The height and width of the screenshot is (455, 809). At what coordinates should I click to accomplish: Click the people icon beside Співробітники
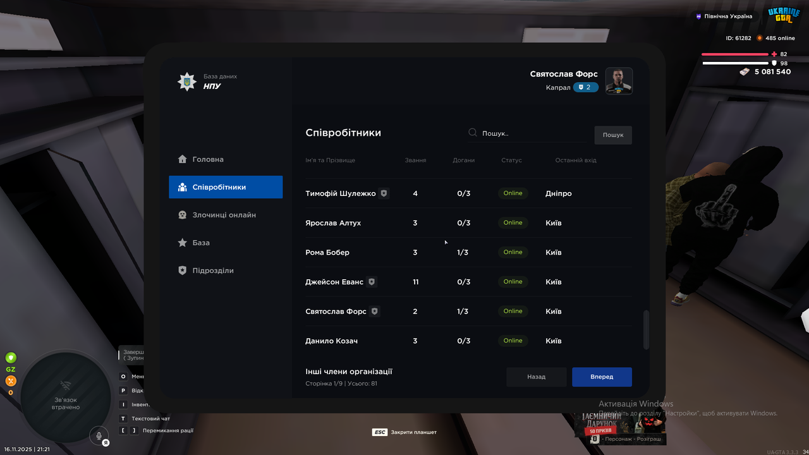click(183, 187)
